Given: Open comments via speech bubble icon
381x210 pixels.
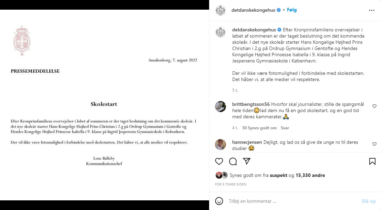Looking at the screenshot, I should [x=233, y=161].
